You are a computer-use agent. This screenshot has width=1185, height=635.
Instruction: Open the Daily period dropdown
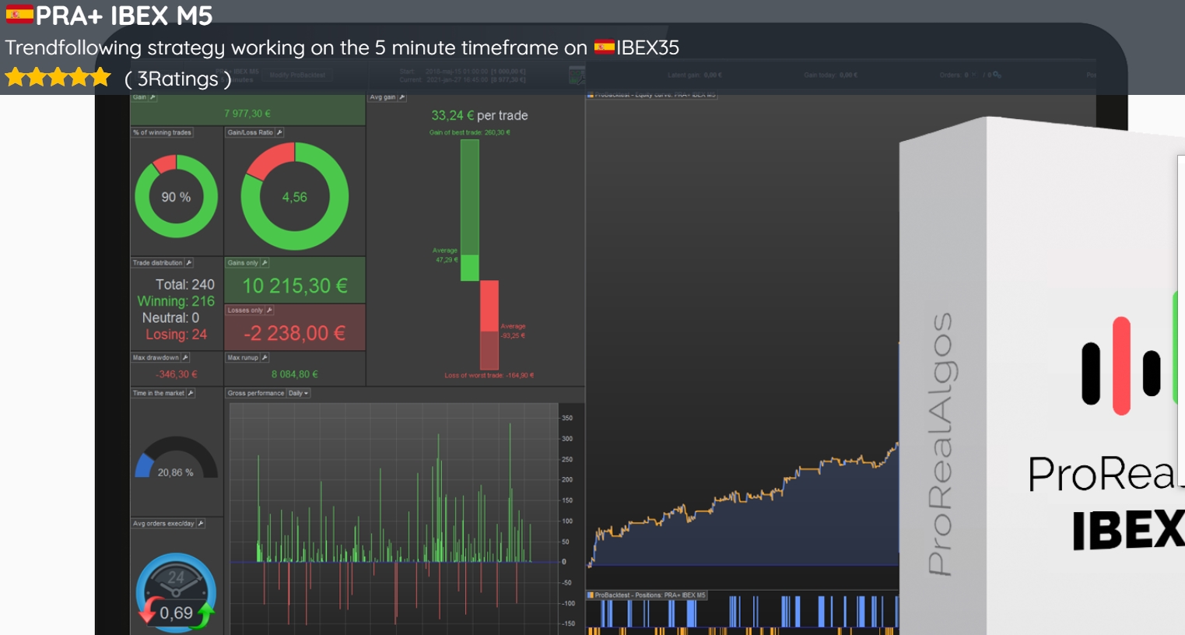click(x=299, y=393)
